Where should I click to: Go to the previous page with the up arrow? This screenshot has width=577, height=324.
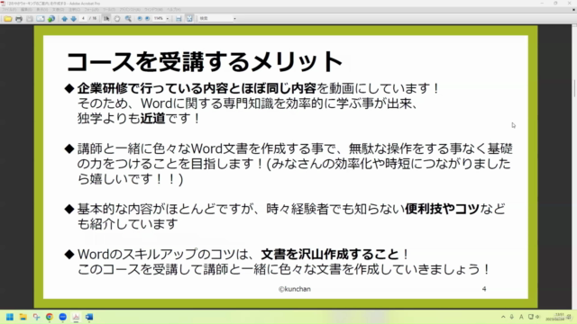[x=64, y=18]
